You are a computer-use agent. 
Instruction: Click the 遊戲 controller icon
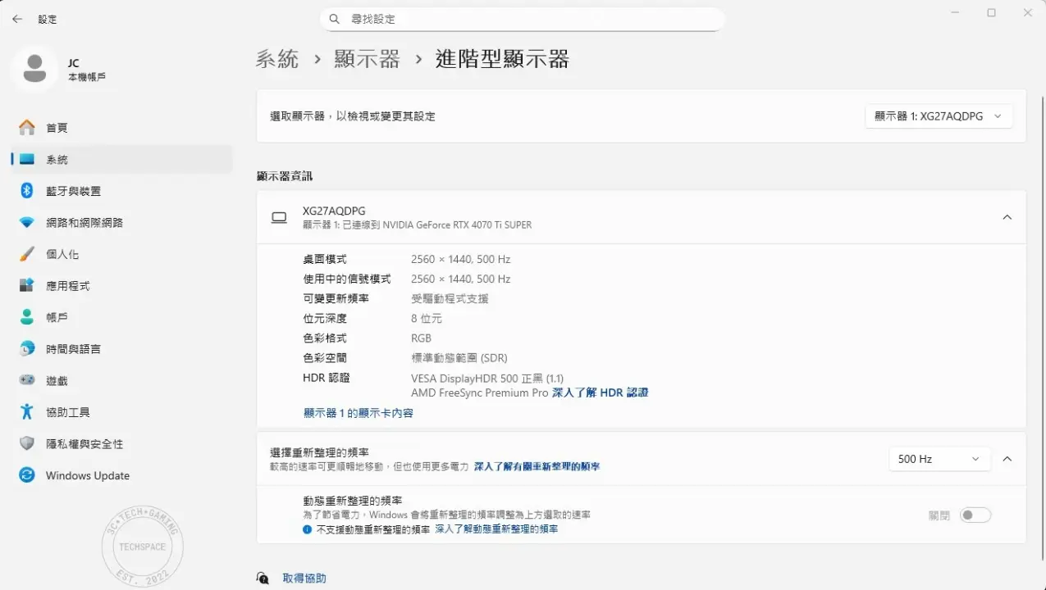[27, 381]
